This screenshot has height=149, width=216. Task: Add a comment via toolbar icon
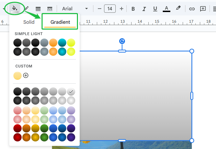click(203, 9)
